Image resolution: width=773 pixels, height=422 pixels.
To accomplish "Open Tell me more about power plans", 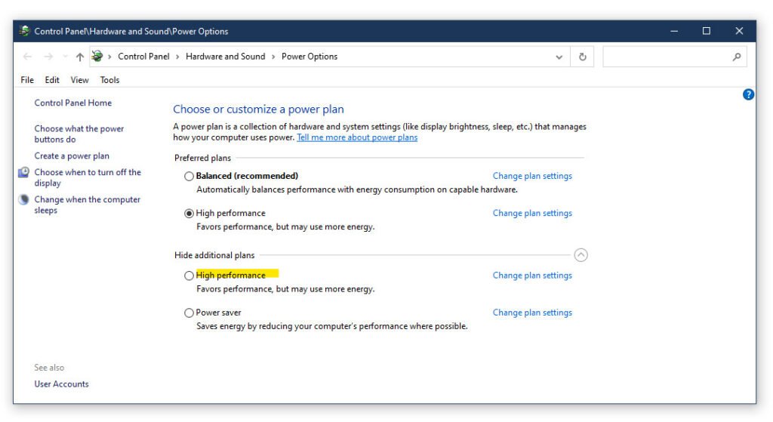I will (357, 137).
